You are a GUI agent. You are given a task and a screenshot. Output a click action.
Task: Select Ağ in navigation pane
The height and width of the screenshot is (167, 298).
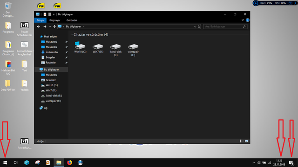(46, 108)
